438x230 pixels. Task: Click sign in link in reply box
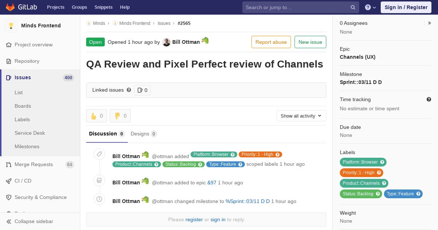tap(218, 219)
